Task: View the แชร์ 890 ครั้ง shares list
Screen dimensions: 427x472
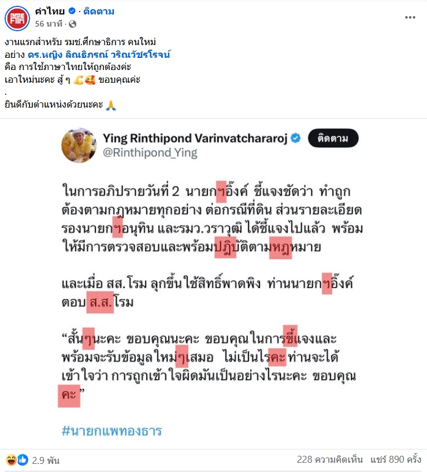Action: tap(395, 459)
